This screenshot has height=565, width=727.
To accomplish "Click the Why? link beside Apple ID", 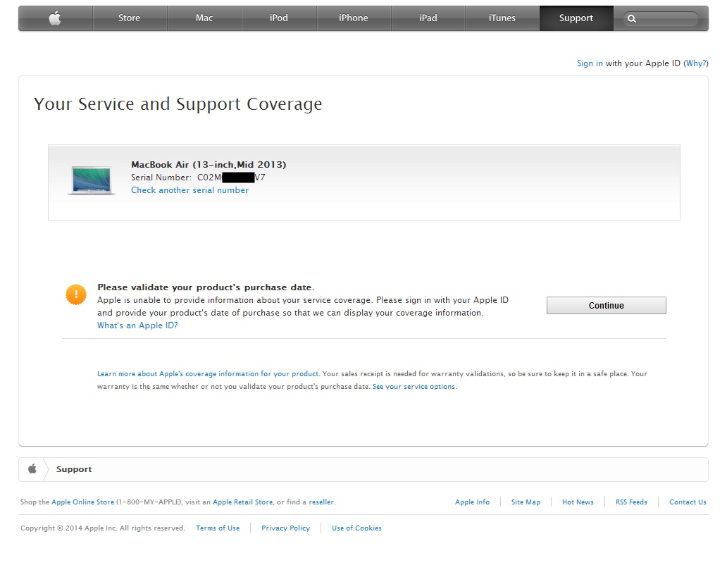I will (x=696, y=63).
